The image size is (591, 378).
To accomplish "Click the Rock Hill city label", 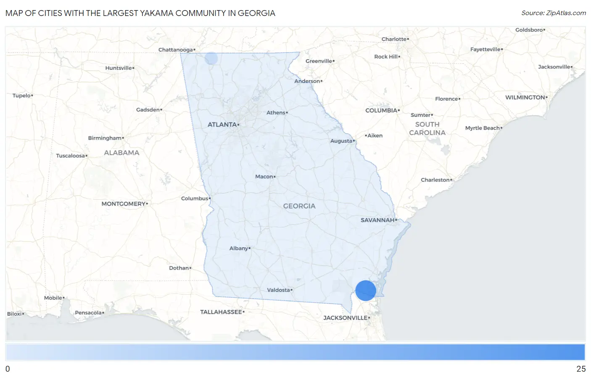I will point(386,57).
